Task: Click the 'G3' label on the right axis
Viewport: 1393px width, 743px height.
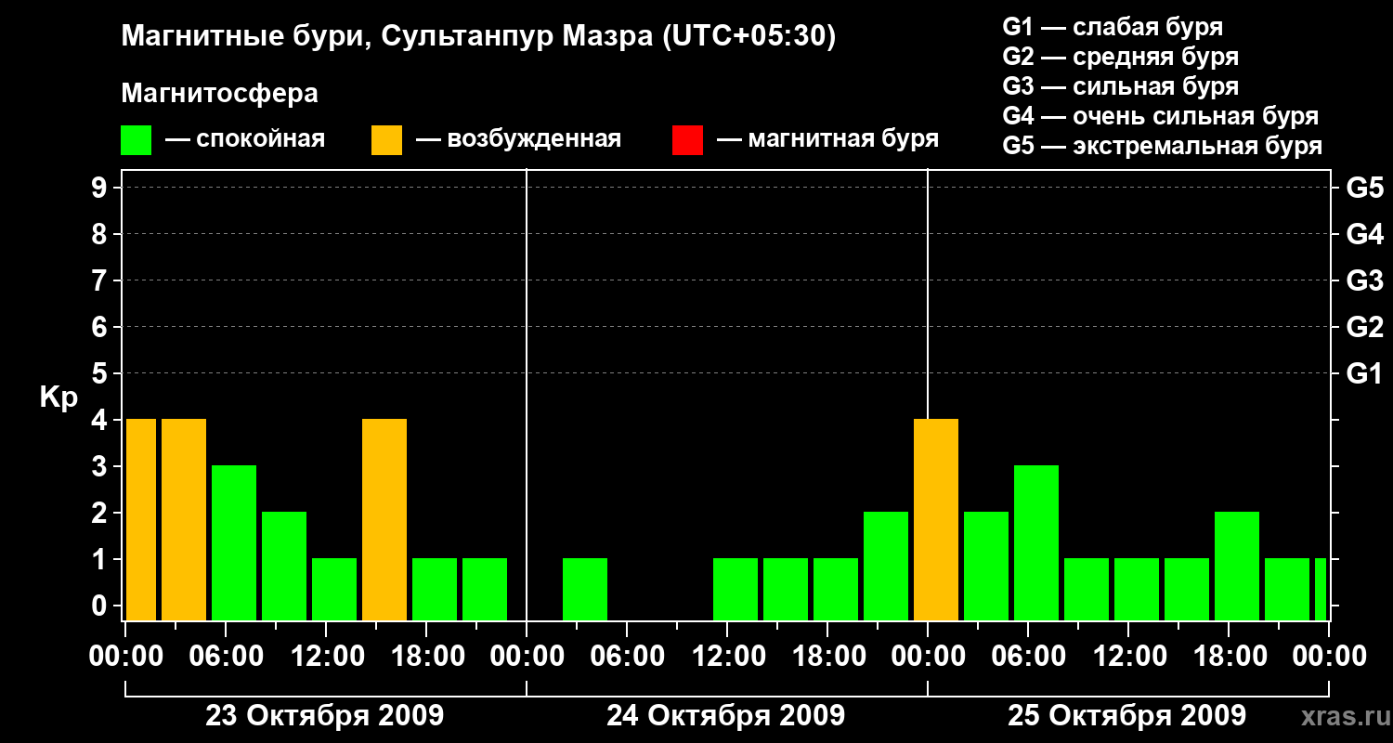Action: pyautogui.click(x=1364, y=281)
